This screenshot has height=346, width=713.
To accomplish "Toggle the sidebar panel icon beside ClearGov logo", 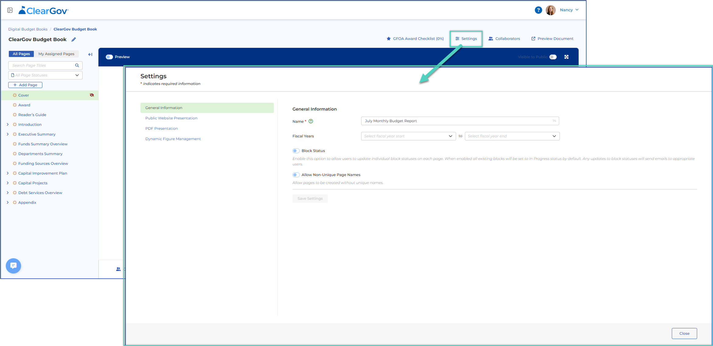I will coord(10,10).
